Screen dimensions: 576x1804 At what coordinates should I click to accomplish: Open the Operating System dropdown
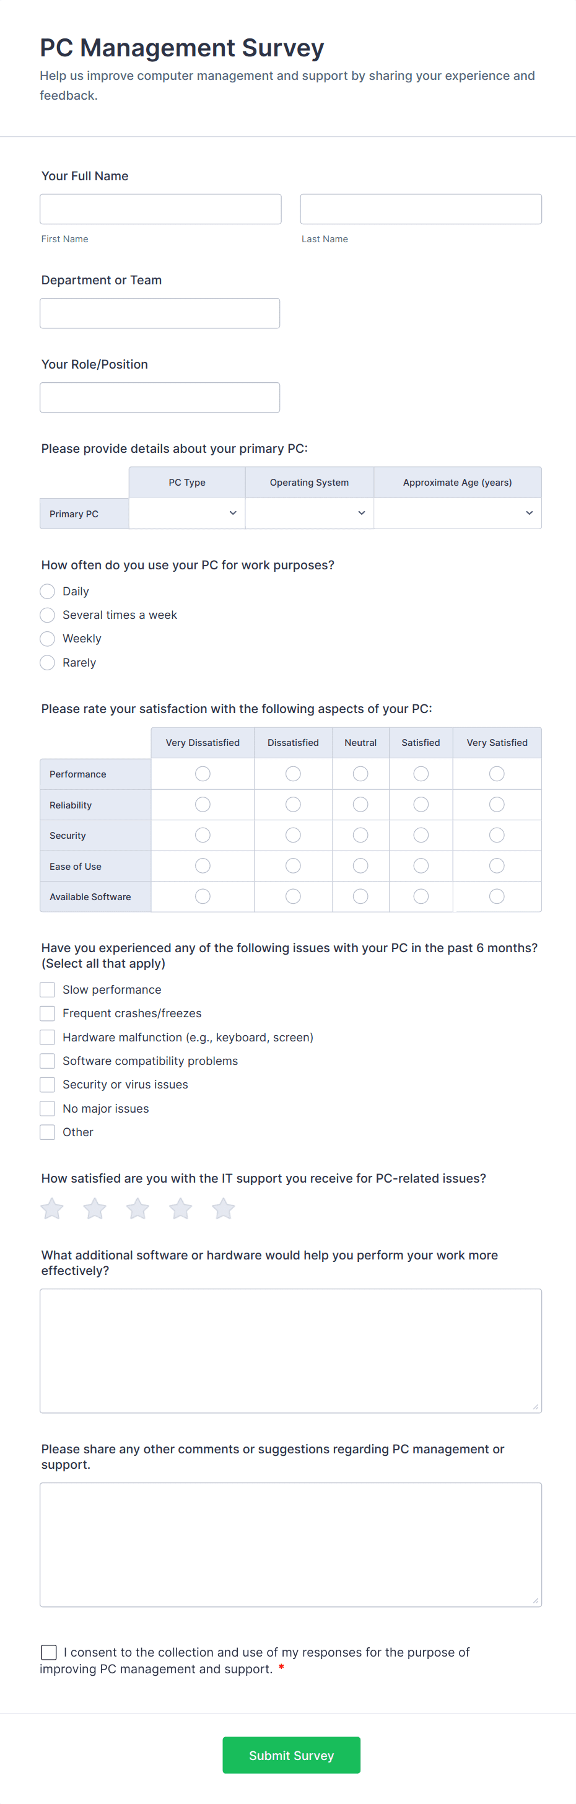point(308,514)
